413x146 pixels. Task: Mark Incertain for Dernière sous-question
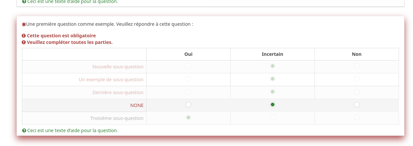pos(272,92)
